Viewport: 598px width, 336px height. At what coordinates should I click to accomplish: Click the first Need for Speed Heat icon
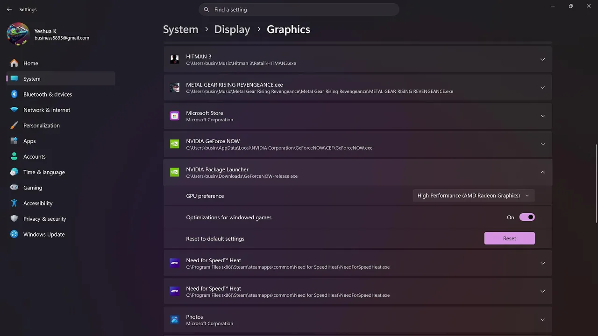(175, 263)
